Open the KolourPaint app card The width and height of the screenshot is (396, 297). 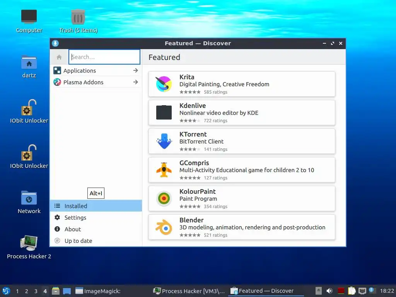tap(242, 198)
